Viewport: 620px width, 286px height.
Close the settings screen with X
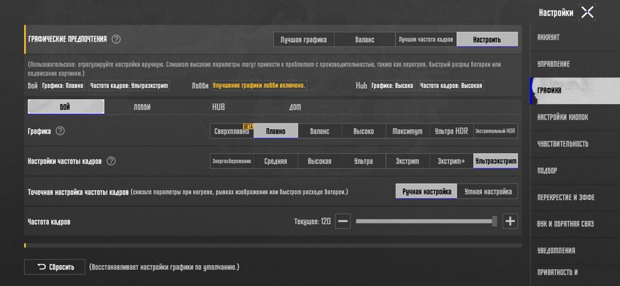[x=588, y=12]
